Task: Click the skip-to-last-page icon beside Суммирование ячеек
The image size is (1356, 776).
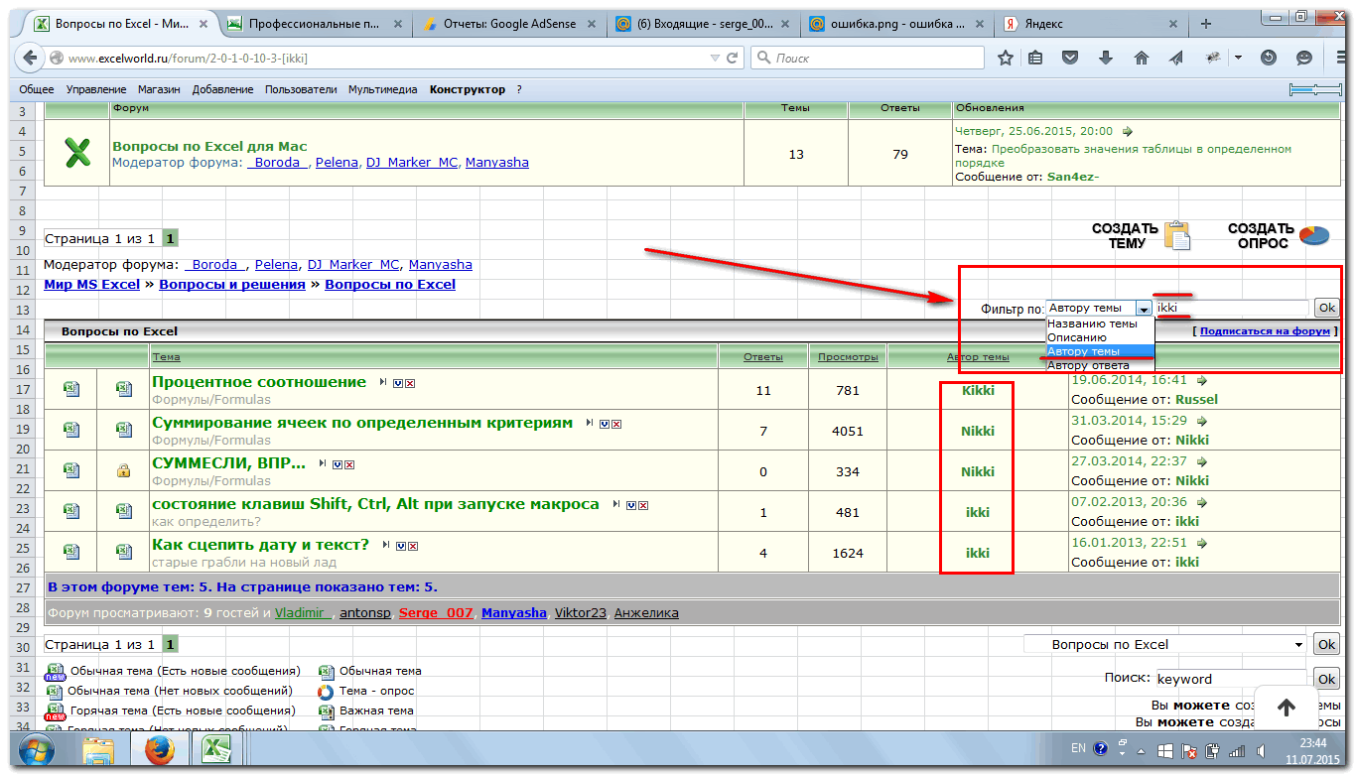Action: [590, 423]
